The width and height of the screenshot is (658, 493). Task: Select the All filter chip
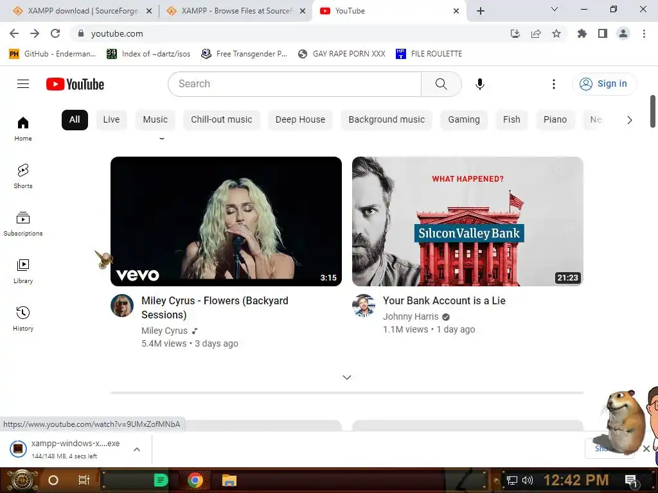(x=75, y=120)
